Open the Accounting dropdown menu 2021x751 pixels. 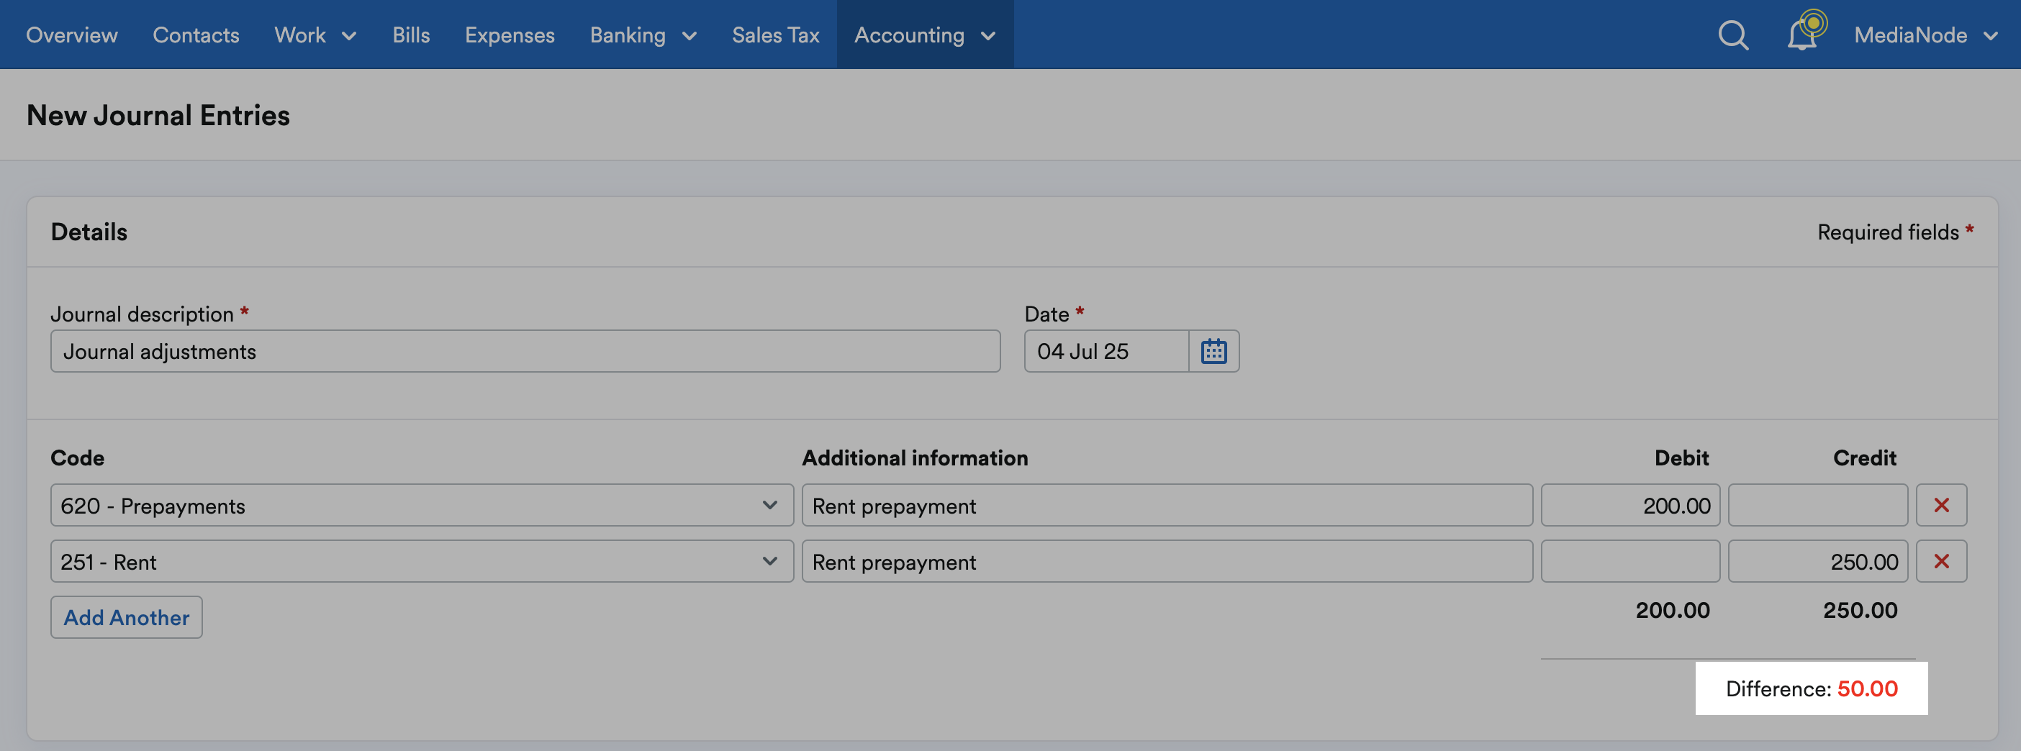coord(924,35)
